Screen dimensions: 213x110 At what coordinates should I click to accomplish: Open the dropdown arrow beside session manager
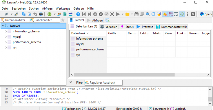[12, 14]
